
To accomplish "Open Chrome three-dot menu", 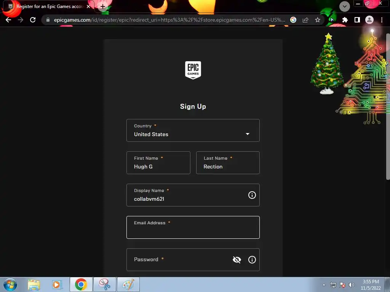I will tap(382, 20).
